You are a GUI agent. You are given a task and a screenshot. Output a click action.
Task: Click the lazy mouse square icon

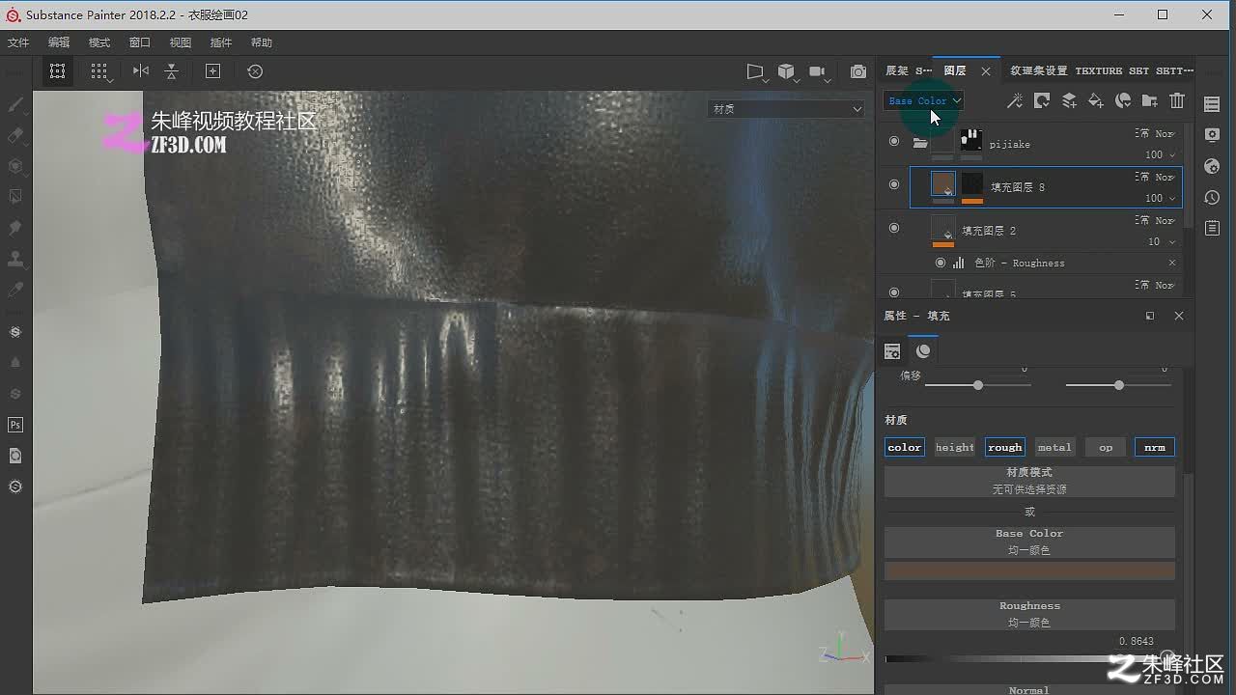[x=213, y=71]
